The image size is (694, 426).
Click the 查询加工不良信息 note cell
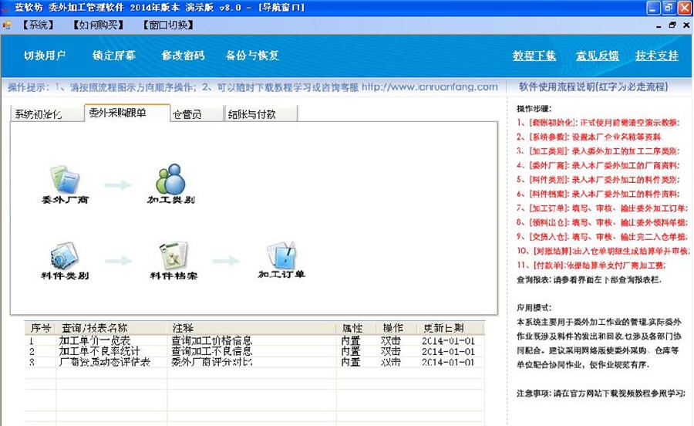click(x=211, y=351)
